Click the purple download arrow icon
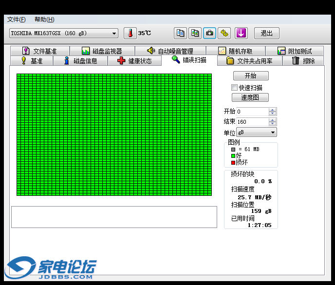 (x=242, y=33)
